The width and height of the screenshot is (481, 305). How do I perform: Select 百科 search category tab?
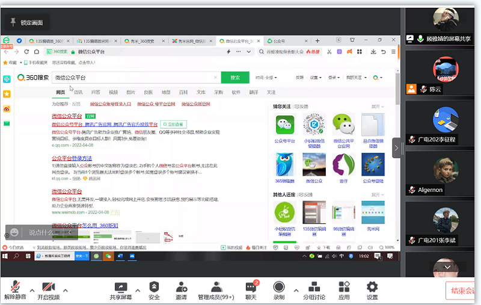[x=183, y=93]
